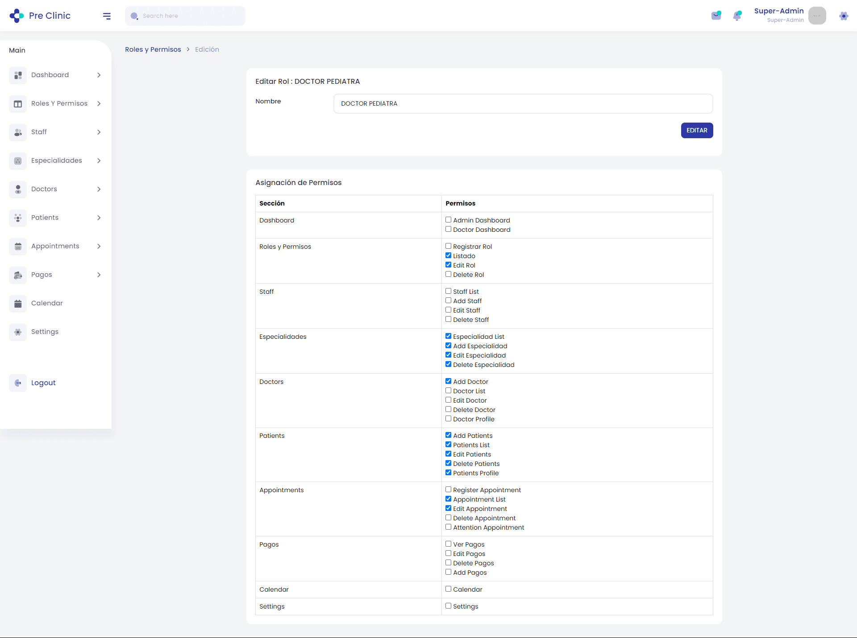
Task: Open the notifications bell icon
Action: click(x=737, y=16)
